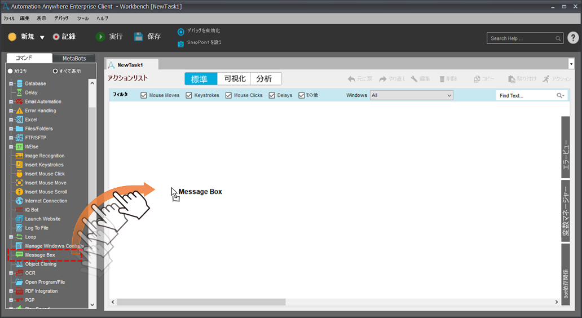Image resolution: width=582 pixels, height=318 pixels.
Task: Click the If/Else command icon
Action: pos(19,147)
